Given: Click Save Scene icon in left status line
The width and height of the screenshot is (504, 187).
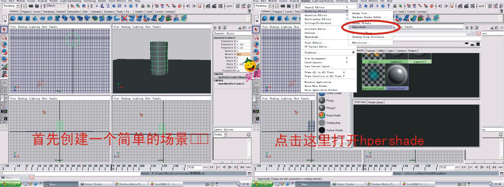Looking at the screenshot, I should click(x=37, y=6).
